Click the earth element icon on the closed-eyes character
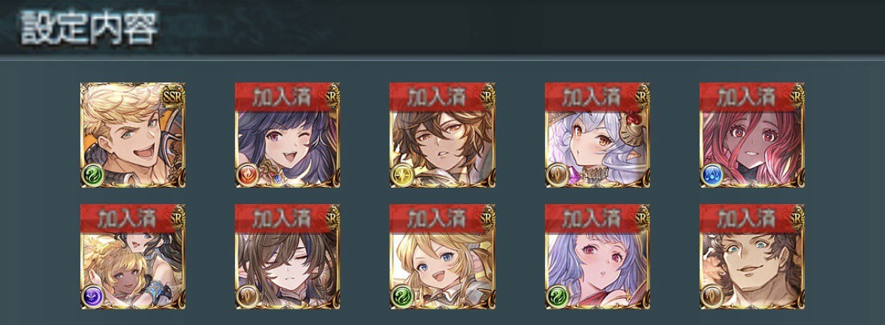The height and width of the screenshot is (325, 885). pyautogui.click(x=247, y=297)
